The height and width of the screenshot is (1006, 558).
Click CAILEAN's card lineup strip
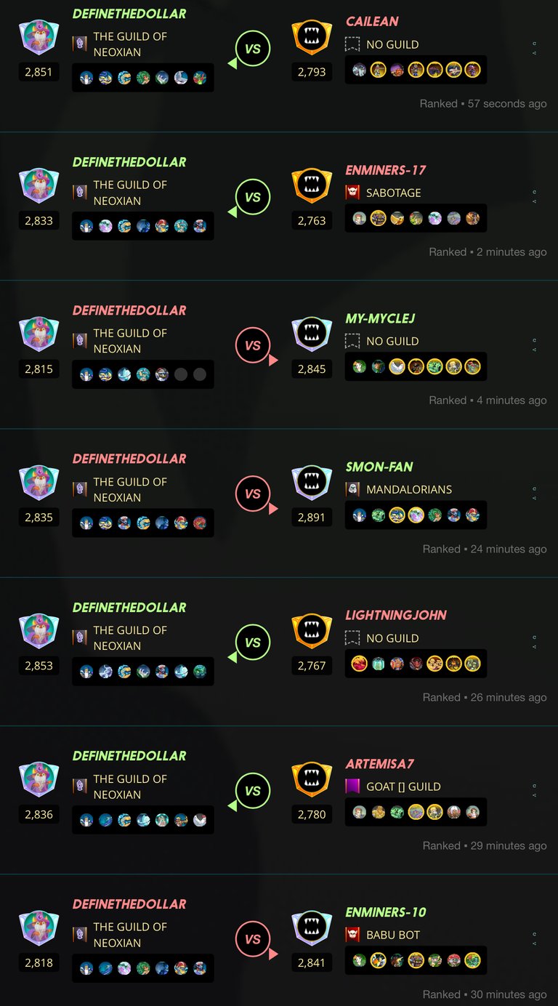tap(416, 70)
